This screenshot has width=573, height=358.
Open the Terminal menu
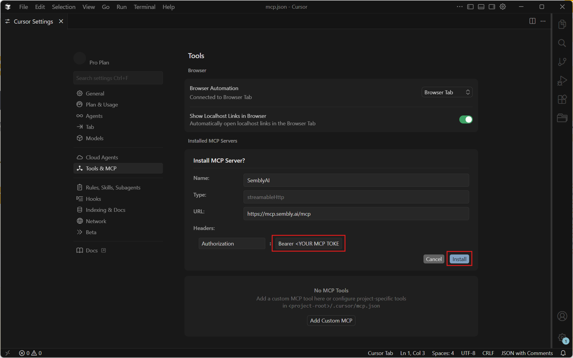(144, 7)
